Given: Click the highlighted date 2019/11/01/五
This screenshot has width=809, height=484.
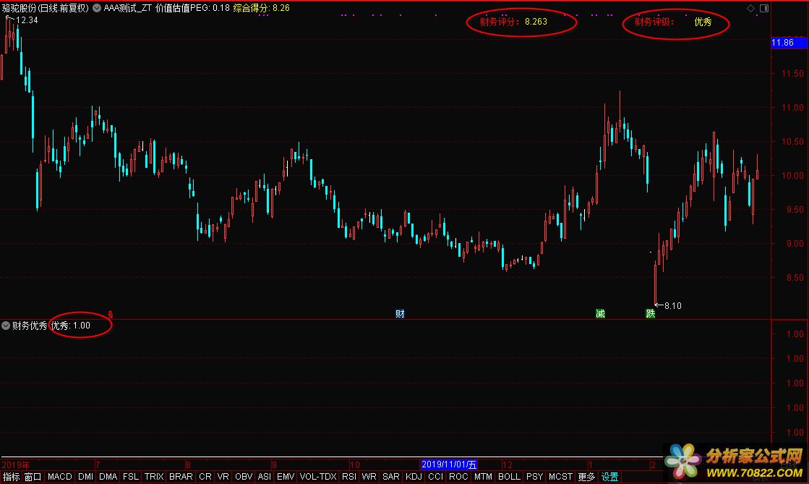Looking at the screenshot, I should 449,464.
